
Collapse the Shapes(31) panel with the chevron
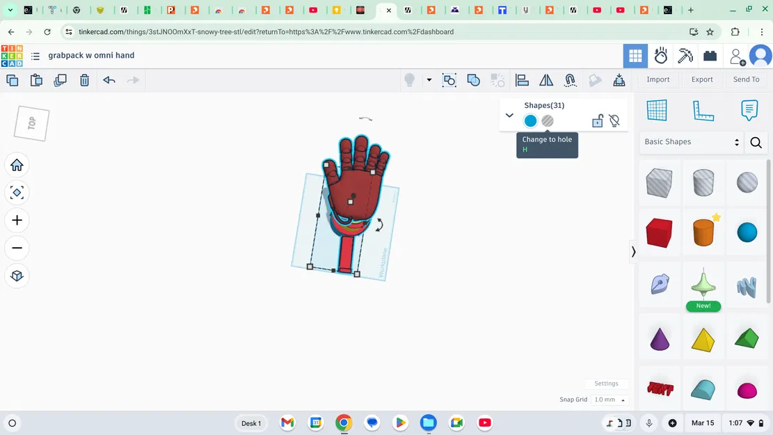tap(509, 115)
